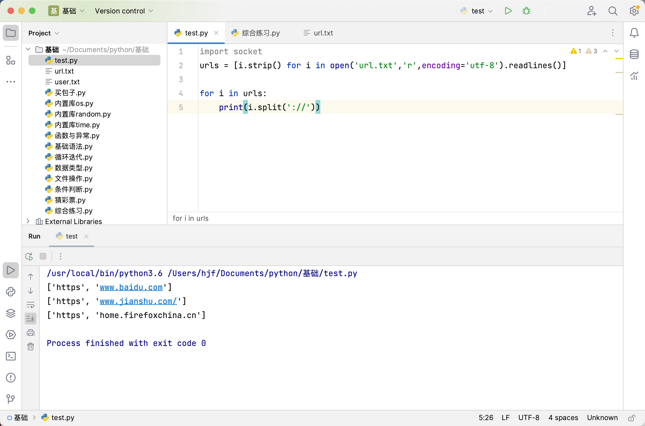Viewport: 645px width, 426px height.
Task: Go to next highlighted problem arrow
Action: click(617, 51)
